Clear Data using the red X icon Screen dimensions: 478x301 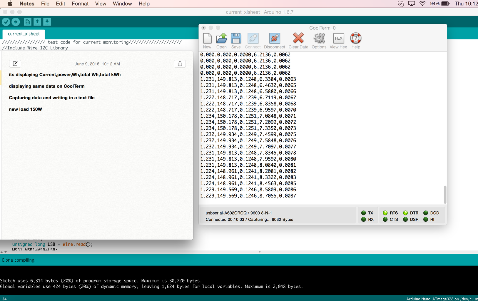(298, 41)
